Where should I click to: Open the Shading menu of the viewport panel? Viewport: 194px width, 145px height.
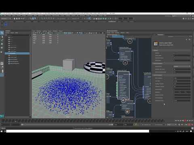(39, 31)
